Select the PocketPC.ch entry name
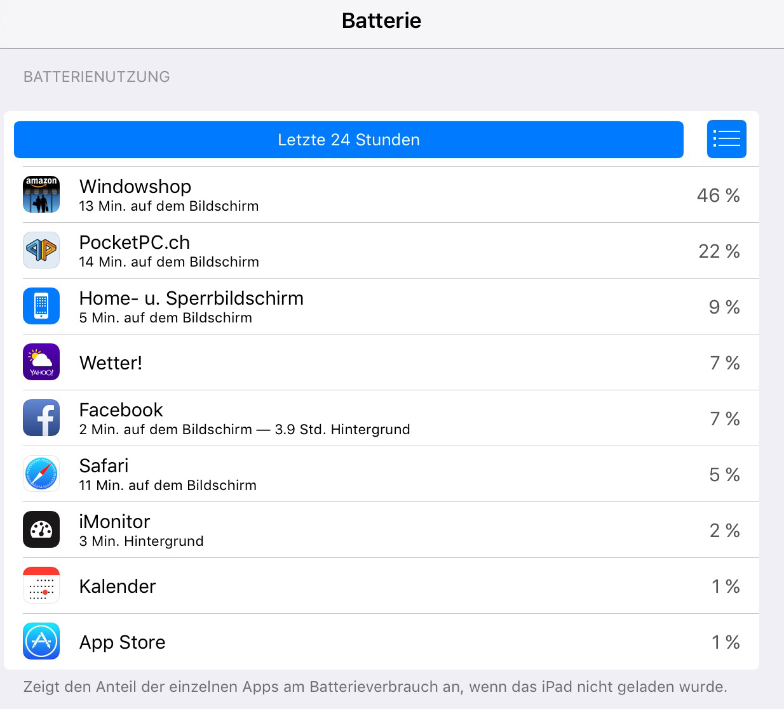The height and width of the screenshot is (709, 784). click(x=135, y=242)
